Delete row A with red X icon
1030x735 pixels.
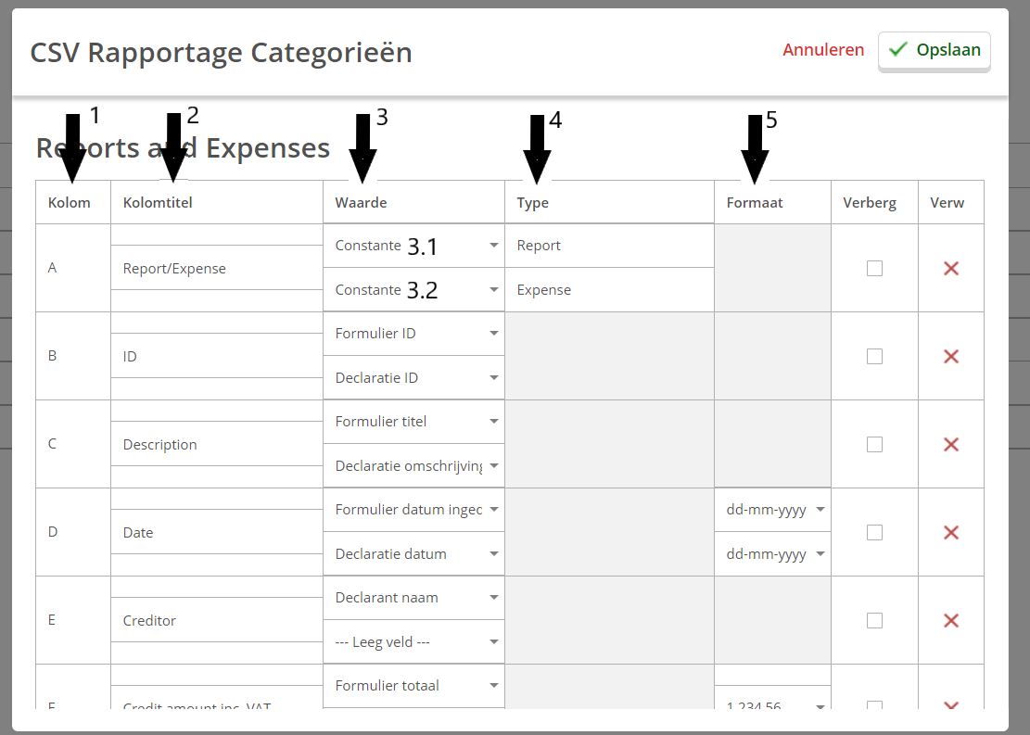(950, 268)
